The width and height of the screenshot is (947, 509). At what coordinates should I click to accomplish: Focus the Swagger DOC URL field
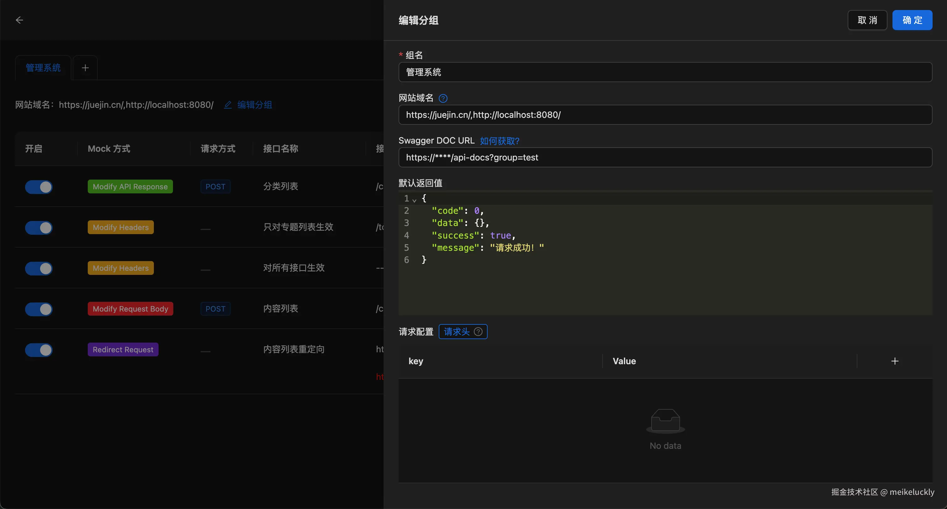pos(665,157)
